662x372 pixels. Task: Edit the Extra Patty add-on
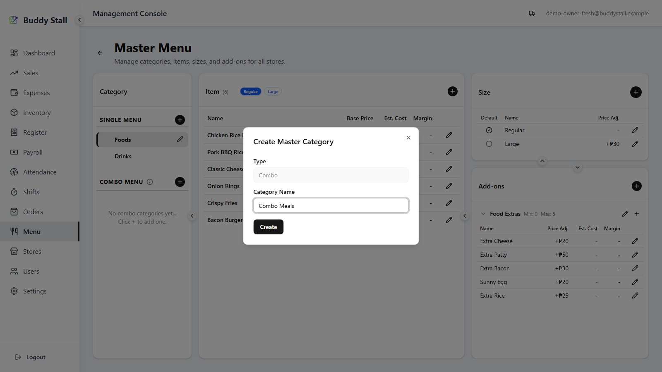click(635, 255)
